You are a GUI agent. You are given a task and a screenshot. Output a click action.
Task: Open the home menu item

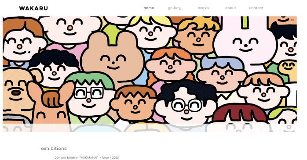point(149,8)
